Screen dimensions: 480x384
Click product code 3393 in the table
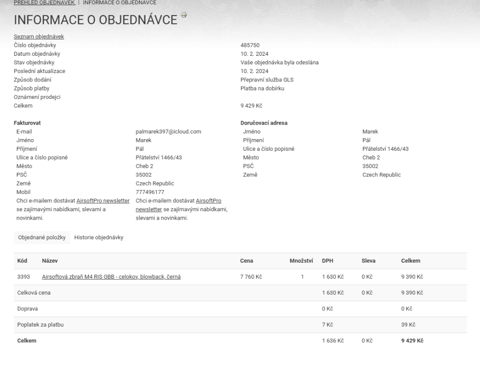(x=23, y=277)
